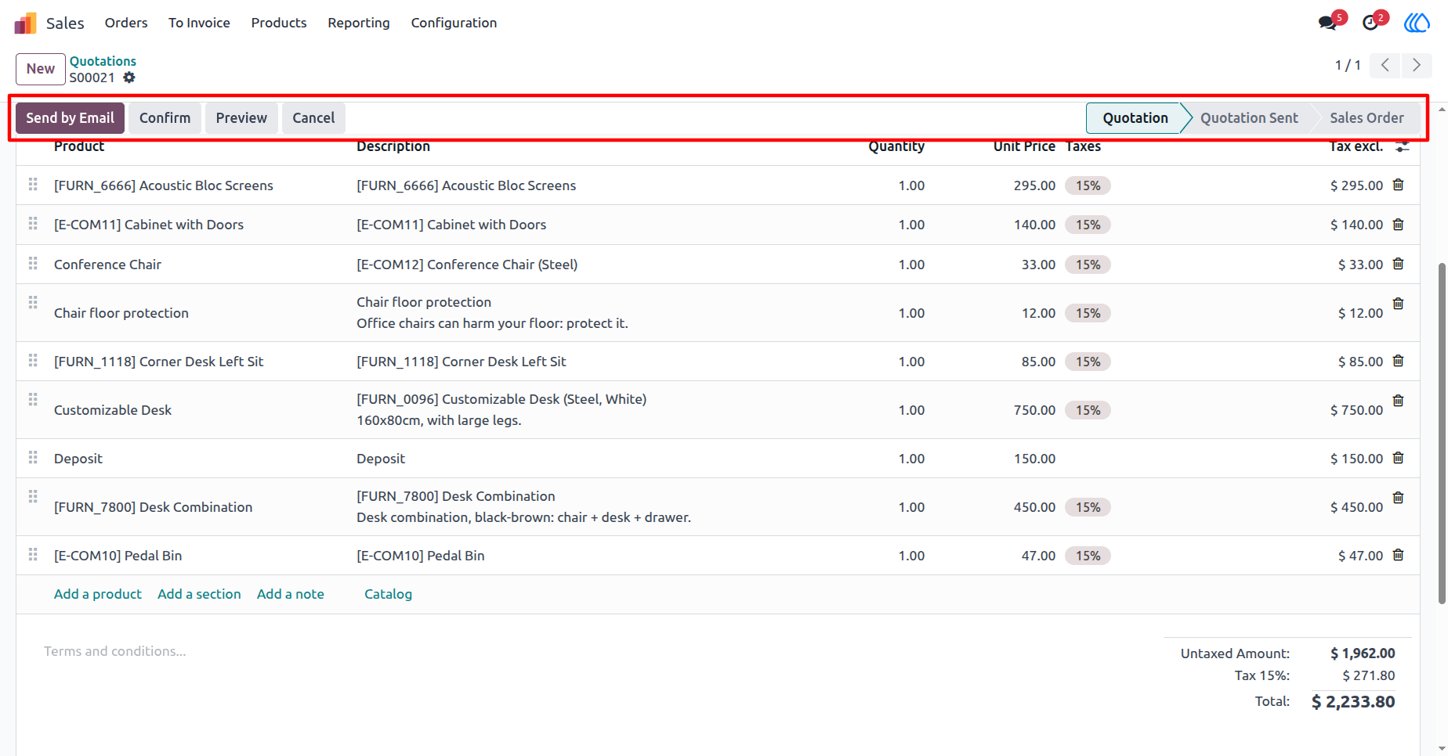Click the unit price 750.00 cell
This screenshot has width=1448, height=756.
tap(1034, 410)
